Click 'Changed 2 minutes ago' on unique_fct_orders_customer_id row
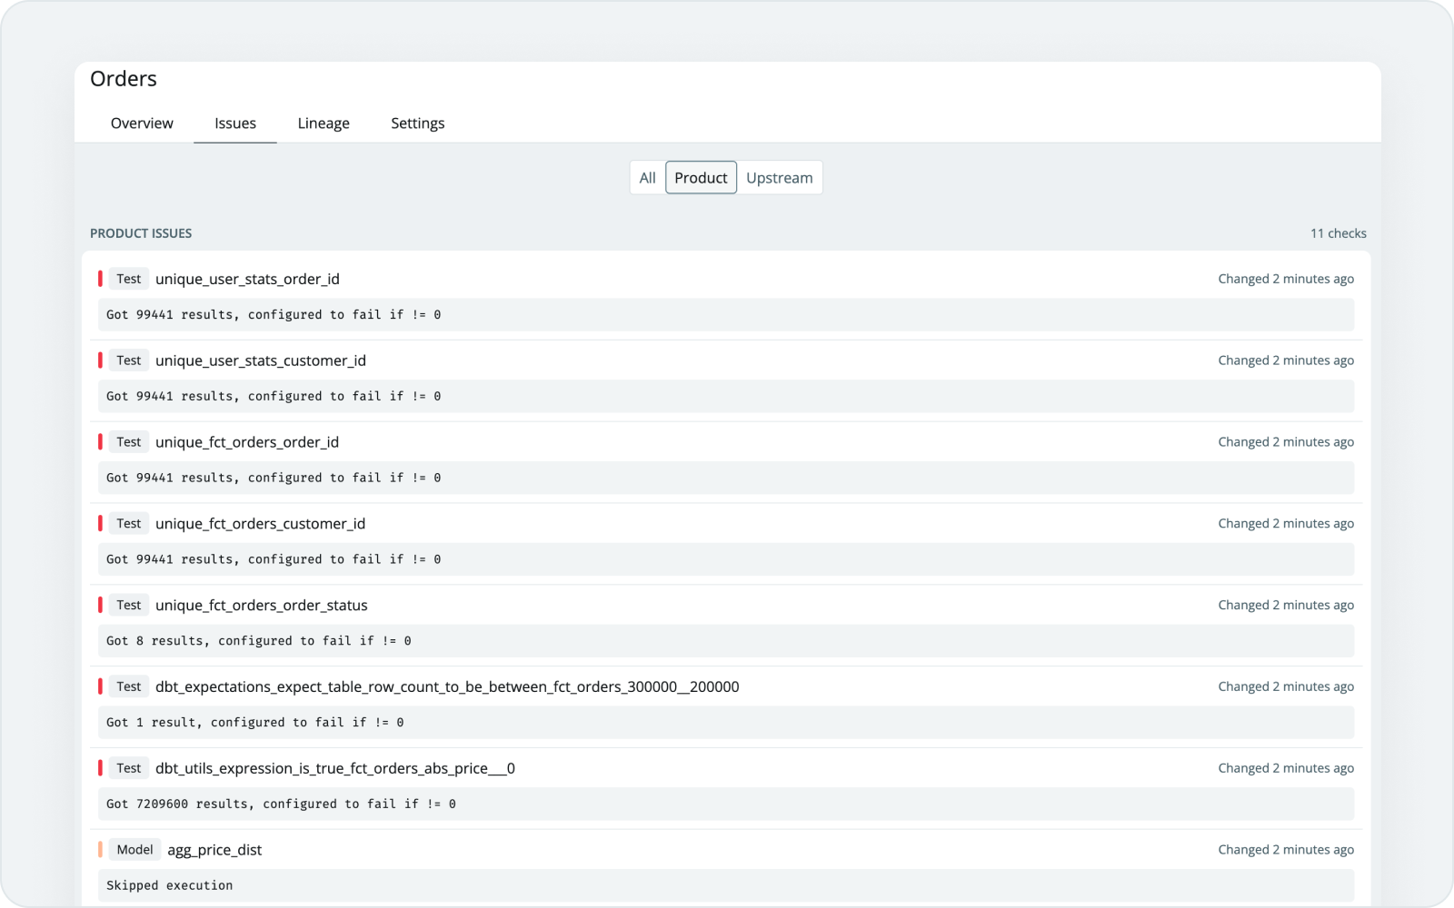 (1286, 524)
